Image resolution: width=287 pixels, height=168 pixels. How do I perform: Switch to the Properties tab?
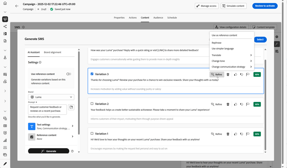(119, 18)
